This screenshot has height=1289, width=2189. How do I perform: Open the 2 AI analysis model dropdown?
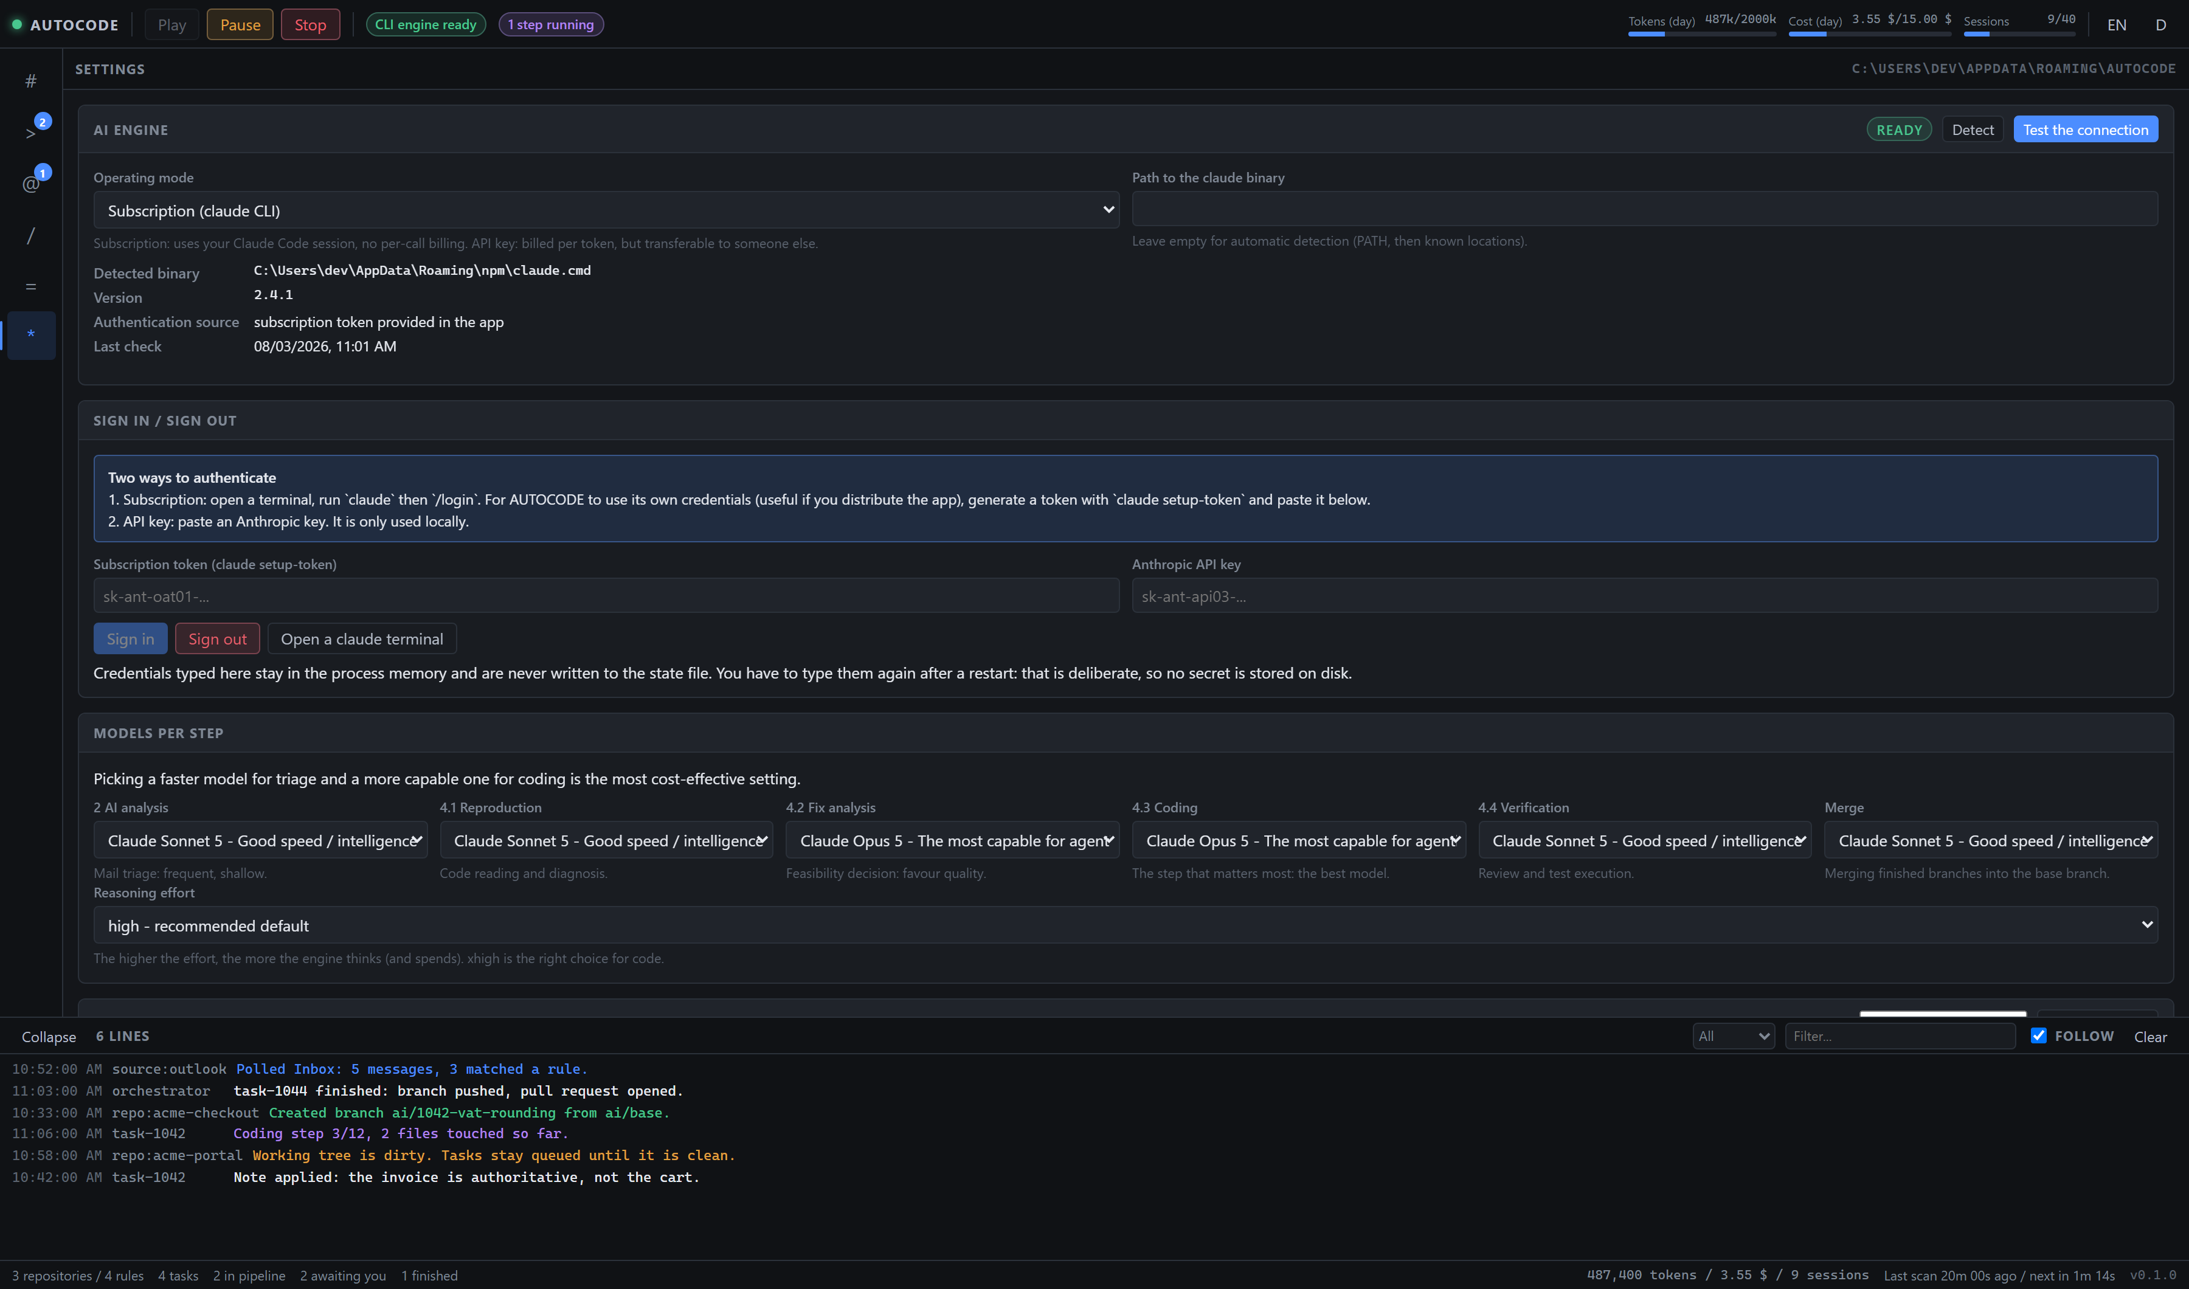click(x=261, y=840)
